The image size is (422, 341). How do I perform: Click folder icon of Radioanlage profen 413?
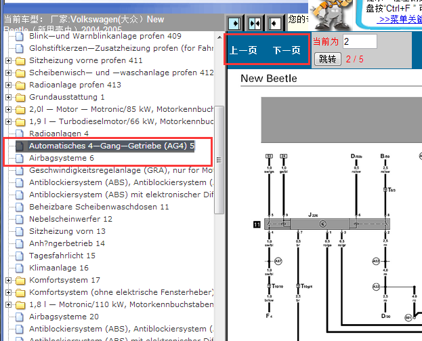pyautogui.click(x=20, y=85)
